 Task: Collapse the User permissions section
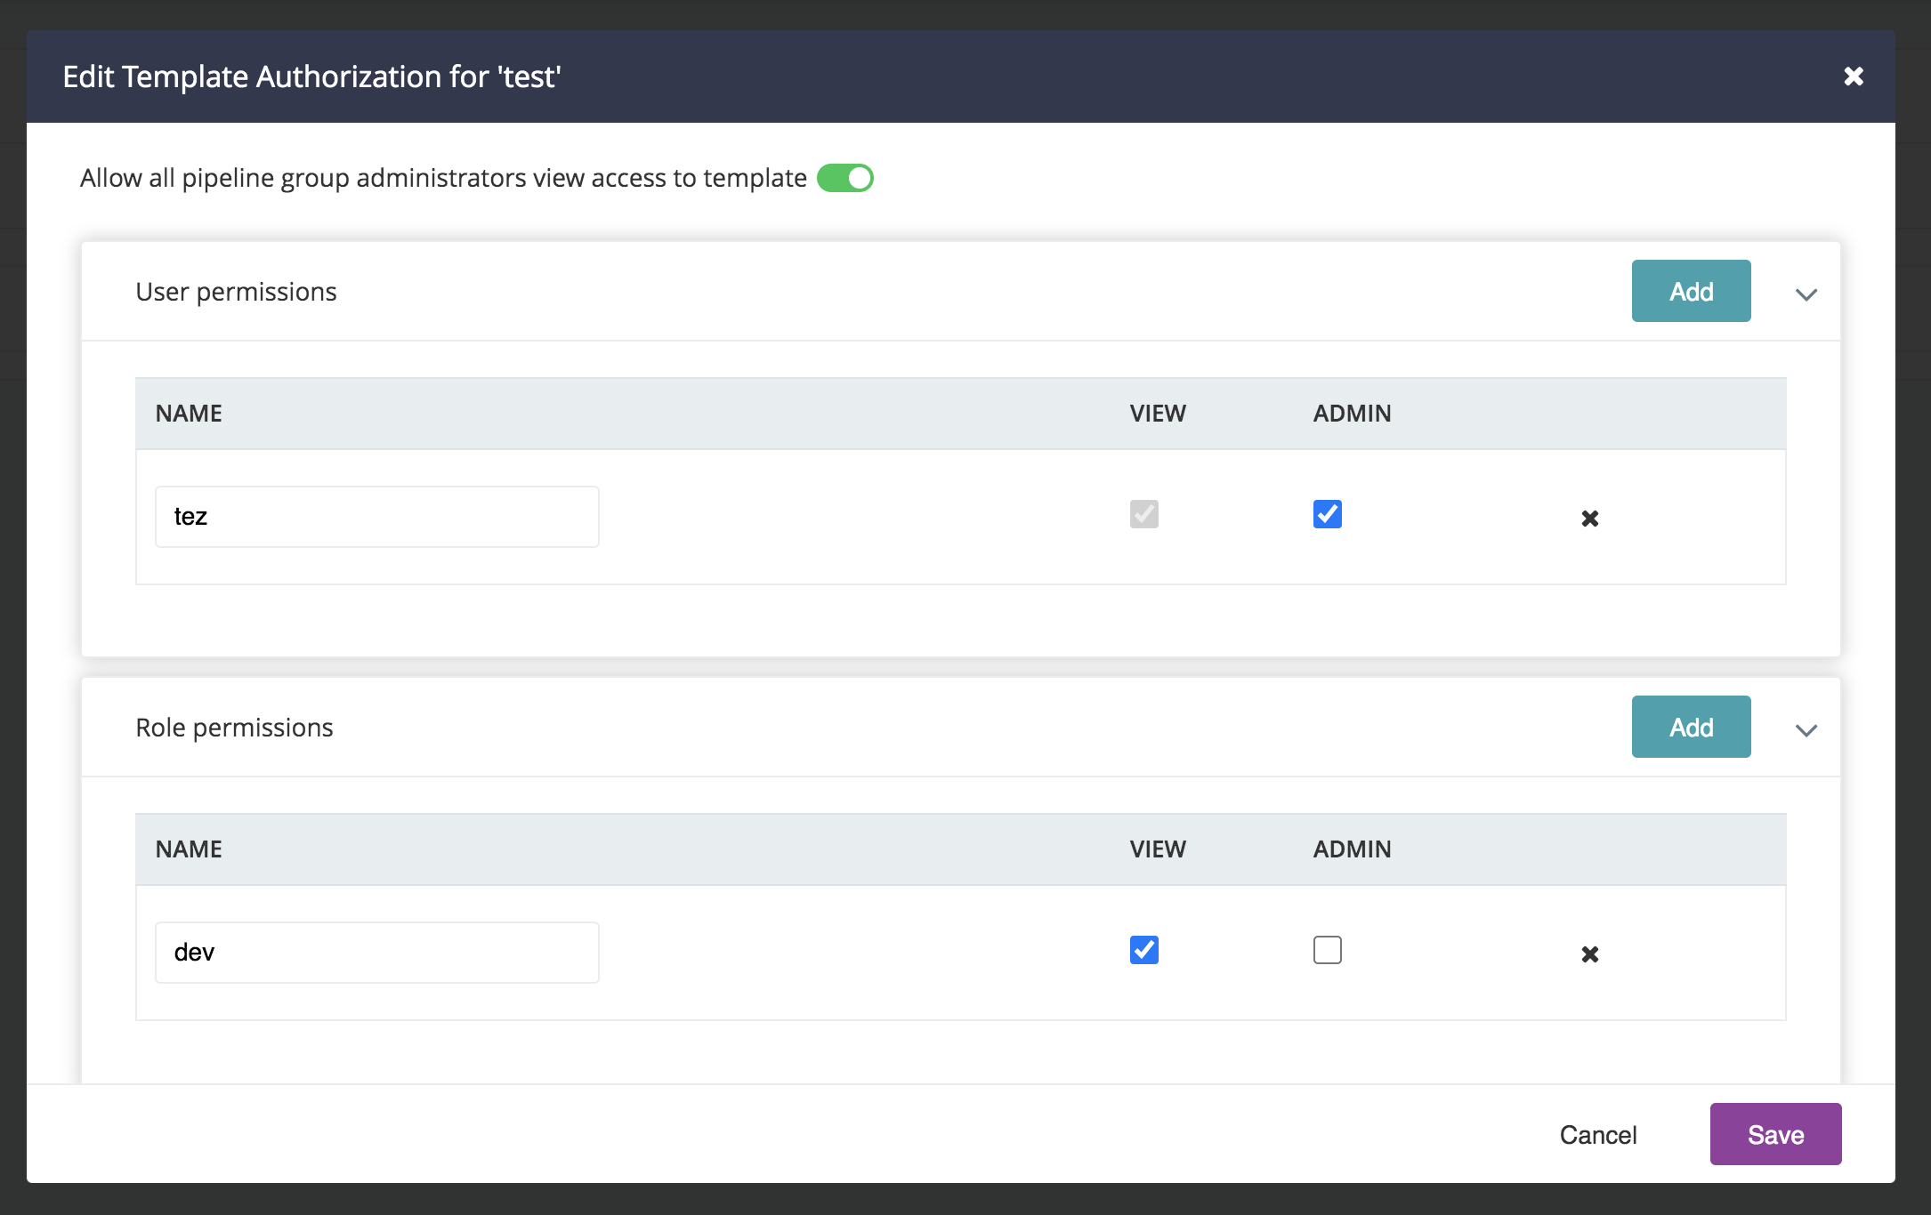coord(1806,294)
